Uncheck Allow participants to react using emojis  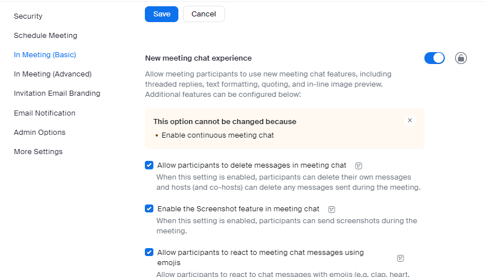149,253
